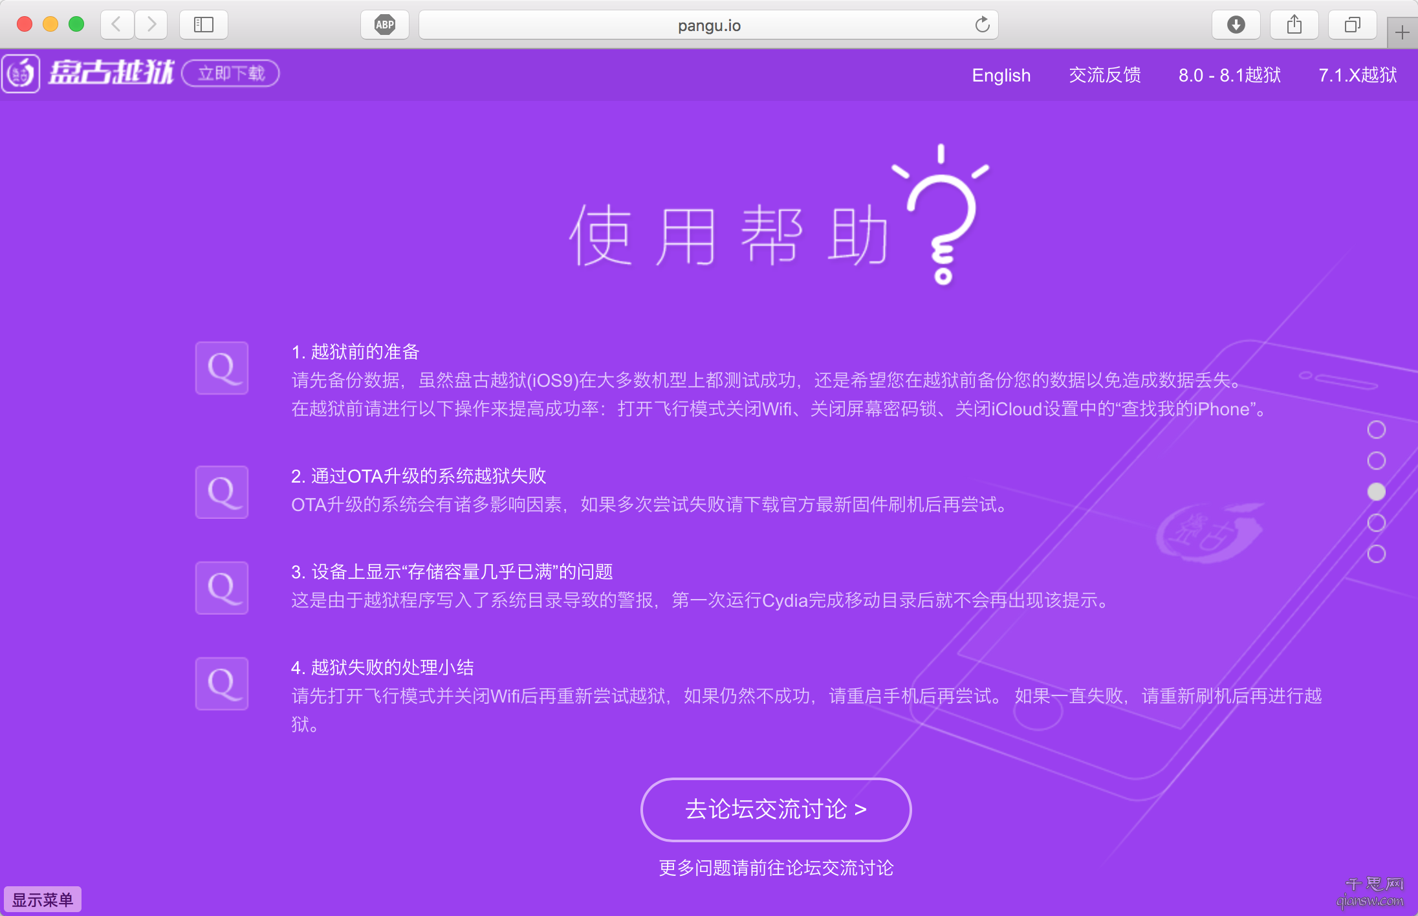Click heading 2. 通过OTA升级的系统越狱失败
Viewport: 1418px width, 916px height.
pyautogui.click(x=419, y=476)
